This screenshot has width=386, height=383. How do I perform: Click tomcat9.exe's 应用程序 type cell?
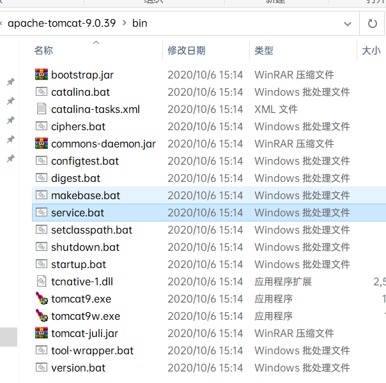coord(274,299)
